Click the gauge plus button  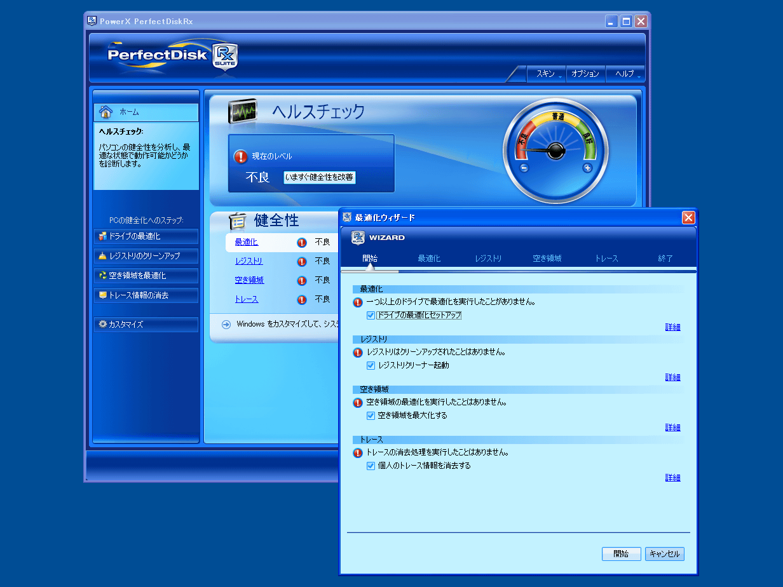tap(587, 168)
